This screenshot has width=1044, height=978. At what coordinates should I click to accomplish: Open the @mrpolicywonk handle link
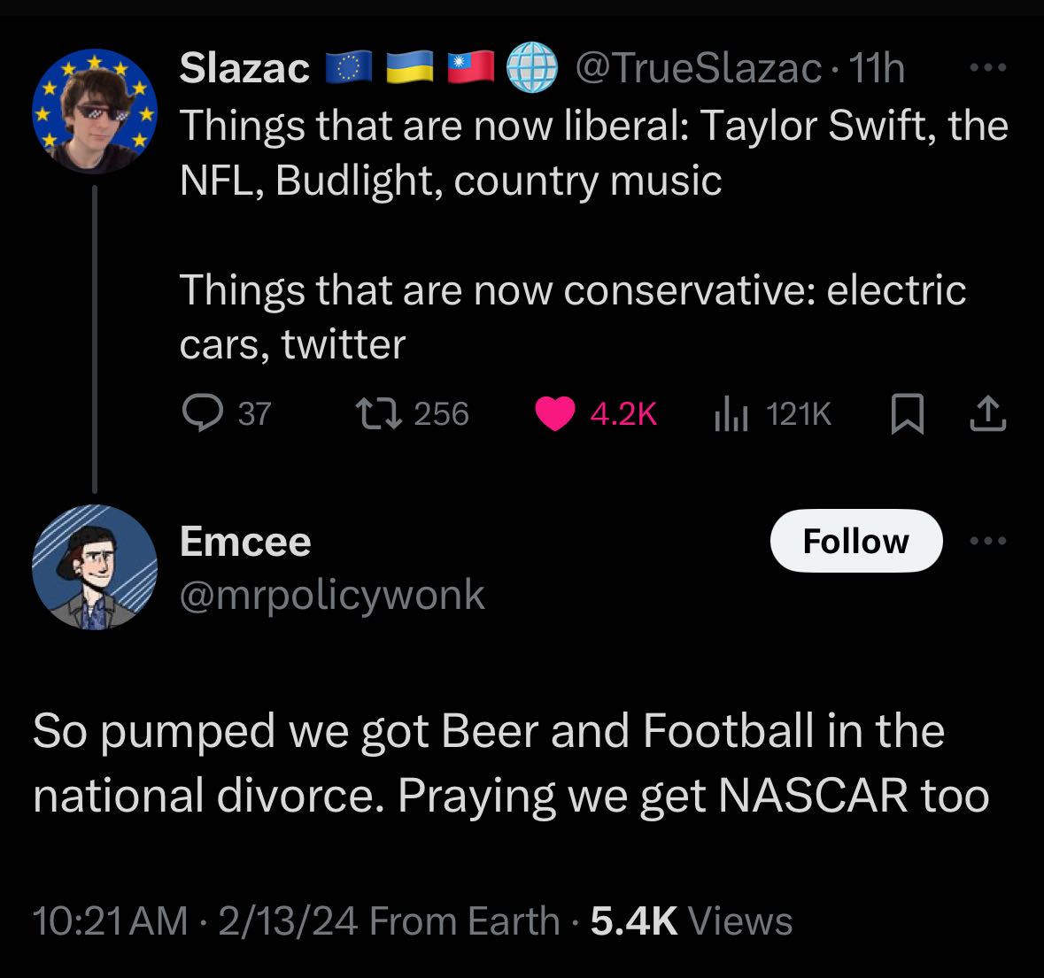tap(332, 595)
